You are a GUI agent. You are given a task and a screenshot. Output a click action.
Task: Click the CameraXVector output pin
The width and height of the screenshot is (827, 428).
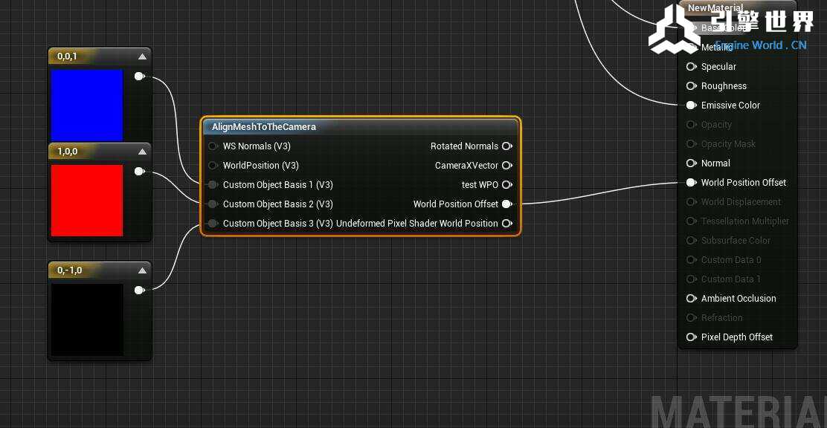tap(506, 166)
